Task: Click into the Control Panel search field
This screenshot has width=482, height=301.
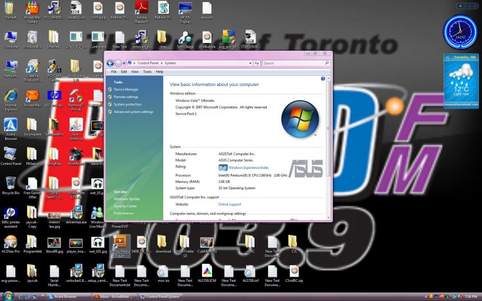Action: (294, 63)
